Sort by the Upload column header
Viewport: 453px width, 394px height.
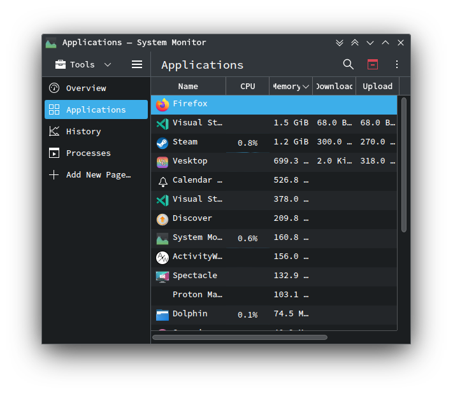377,87
